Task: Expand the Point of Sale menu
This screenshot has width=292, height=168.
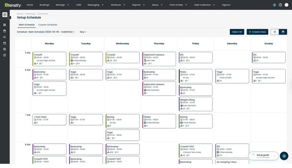Action: point(178,5)
